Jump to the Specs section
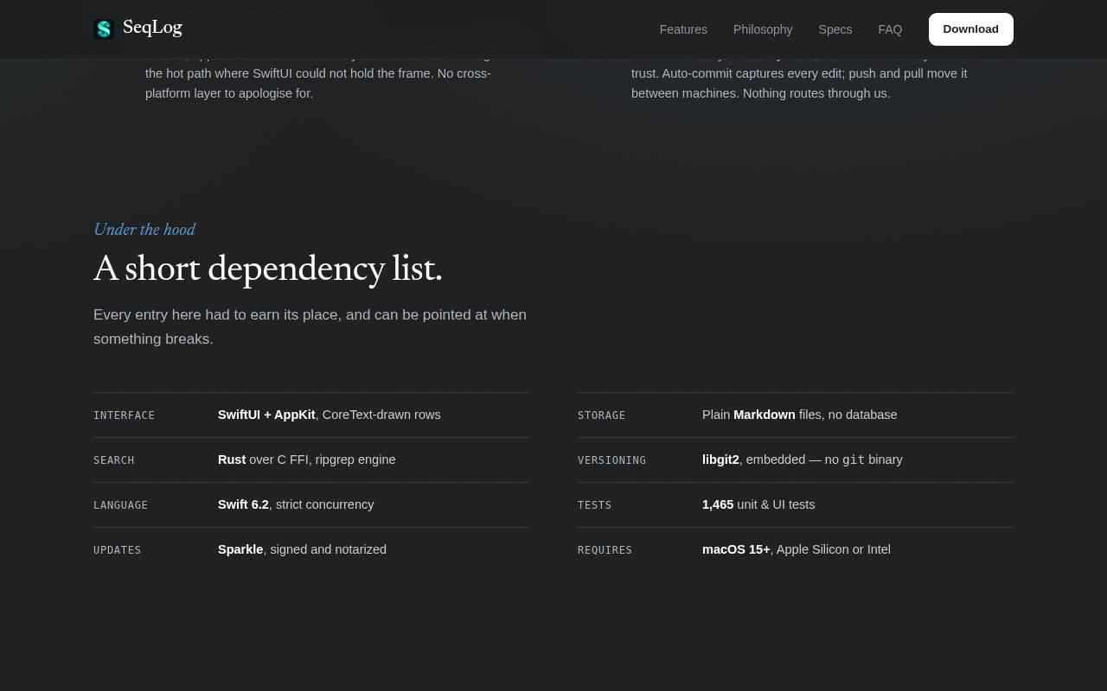This screenshot has height=691, width=1107. coord(835,29)
